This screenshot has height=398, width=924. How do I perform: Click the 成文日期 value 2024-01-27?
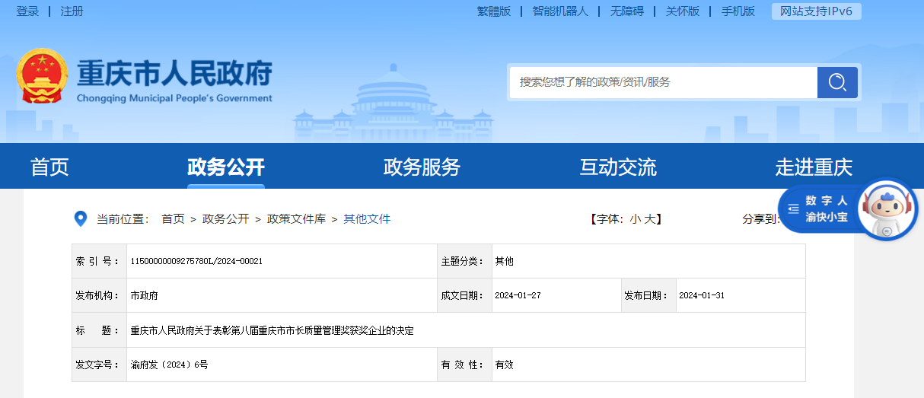(518, 295)
